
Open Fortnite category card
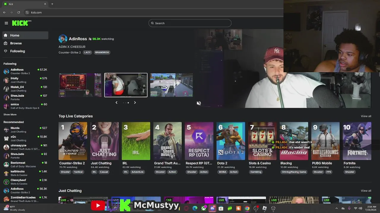pos(357,141)
